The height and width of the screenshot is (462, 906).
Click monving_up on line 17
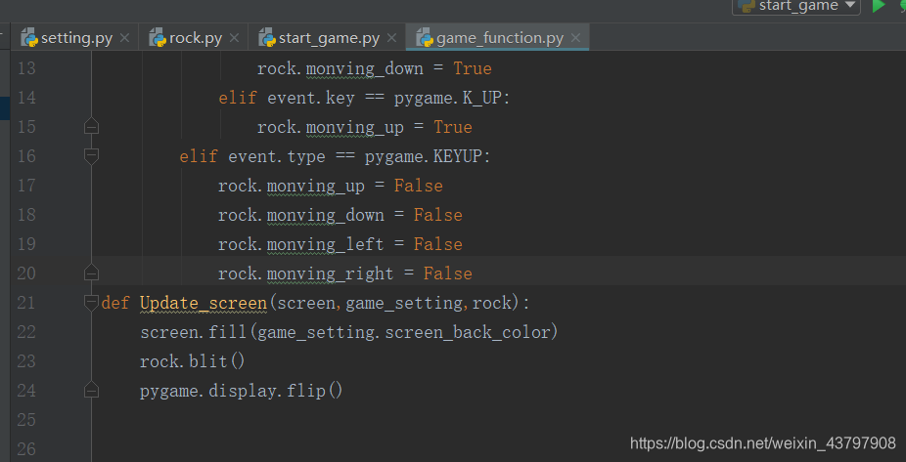click(315, 186)
